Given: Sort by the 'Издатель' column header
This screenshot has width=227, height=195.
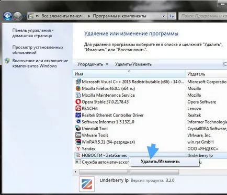Looking at the screenshot, I should [x=207, y=74].
